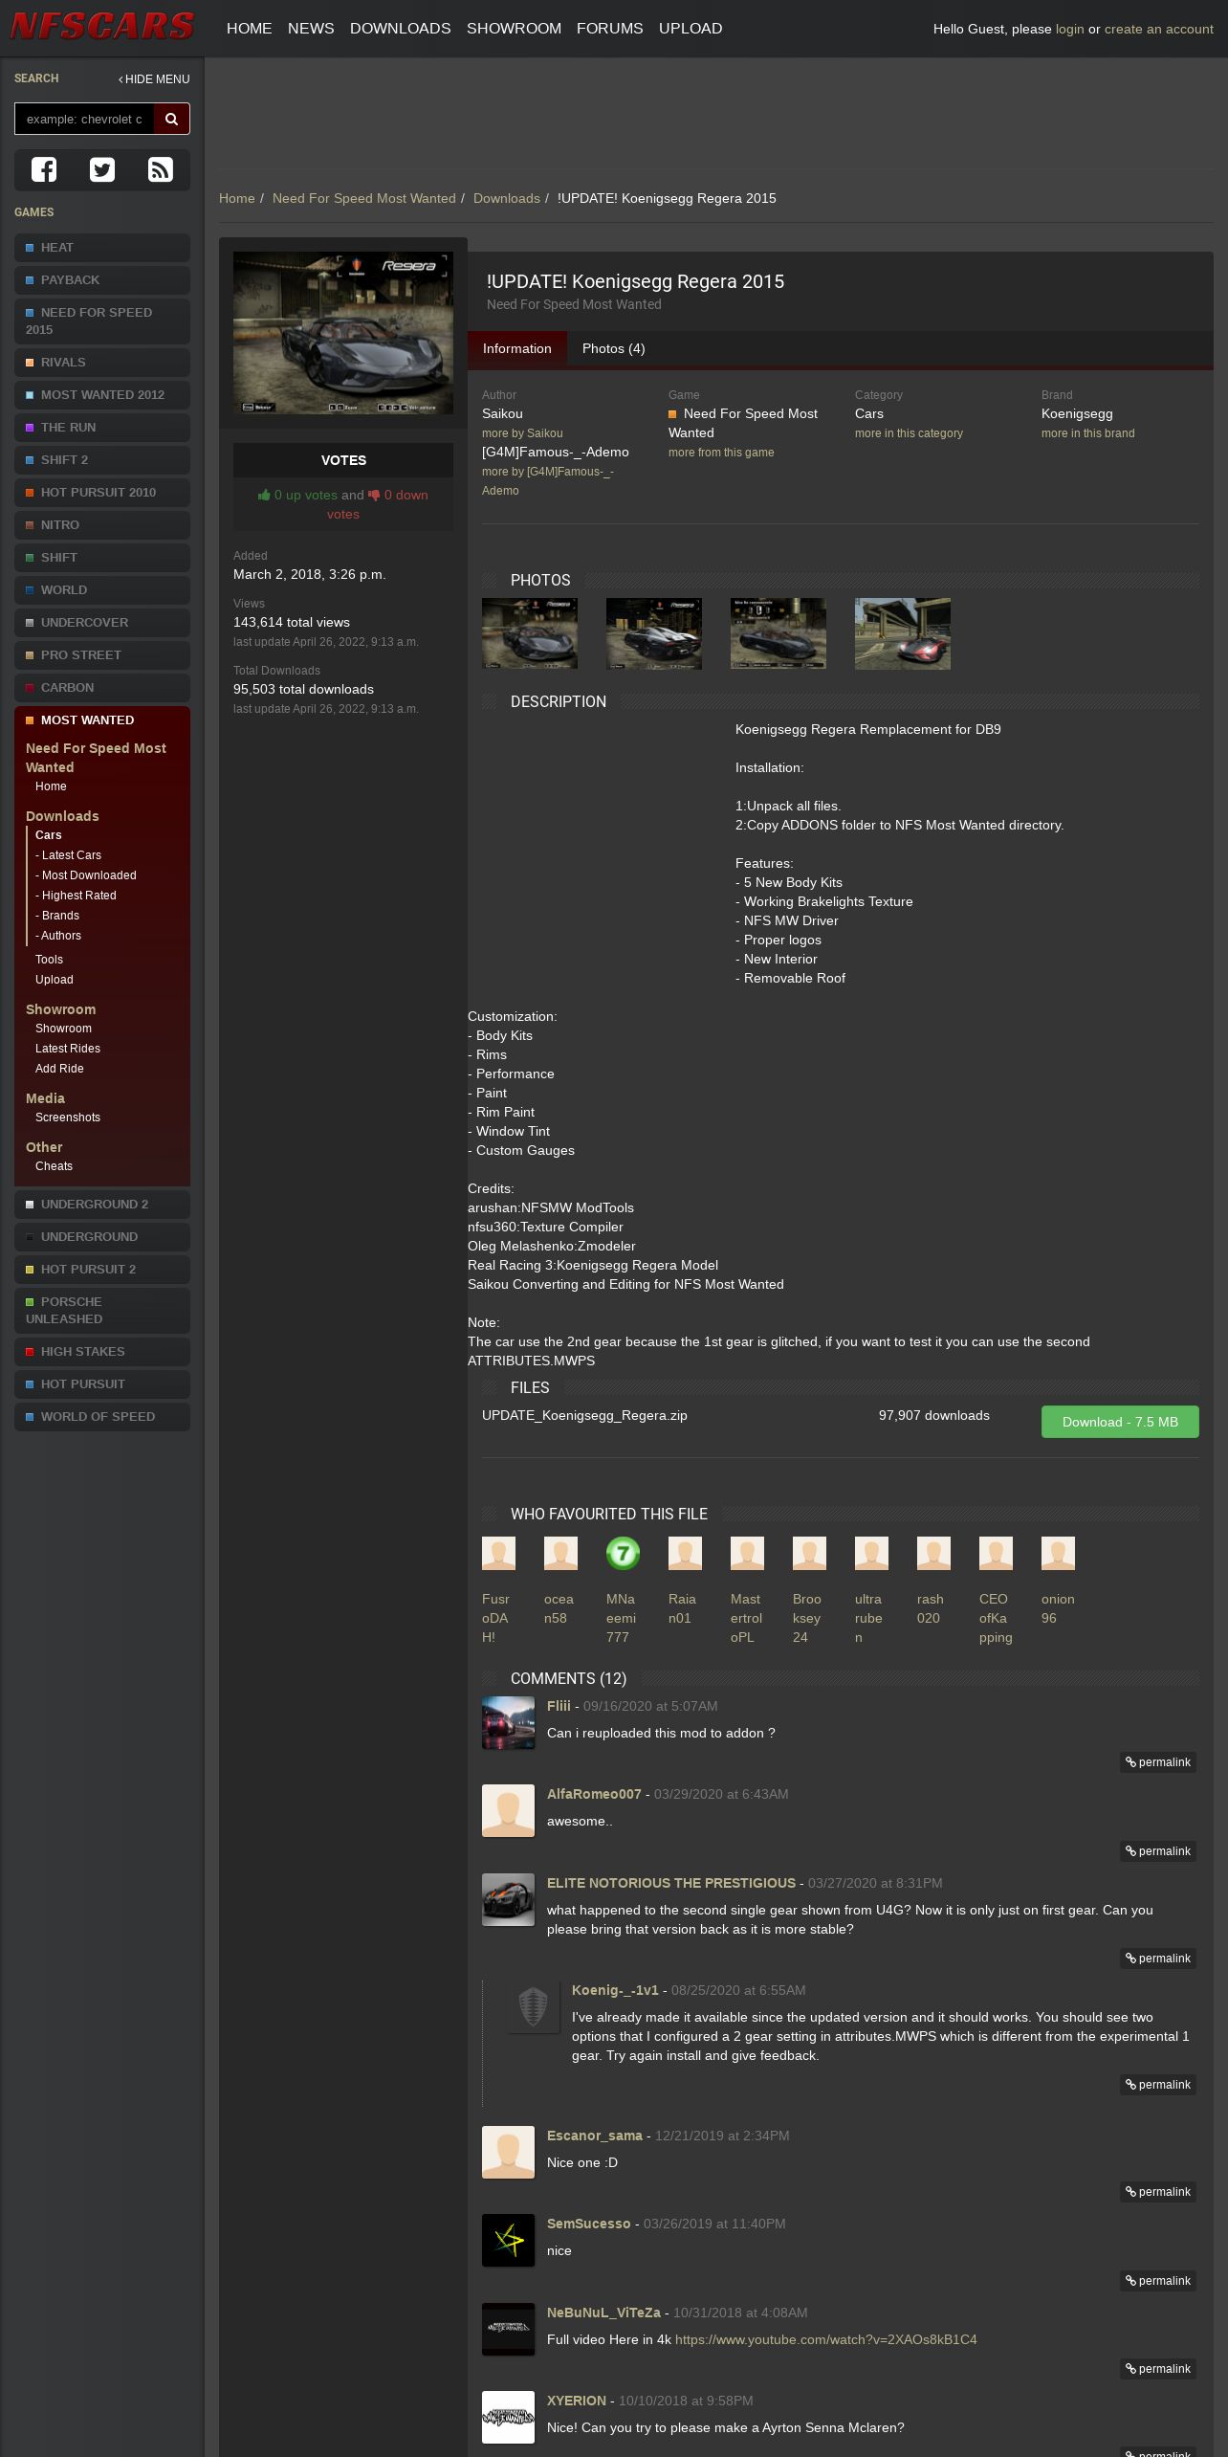Viewport: 1228px width, 2457px height.
Task: Open AlfaRomeo007's avatar
Action: coord(508,1810)
